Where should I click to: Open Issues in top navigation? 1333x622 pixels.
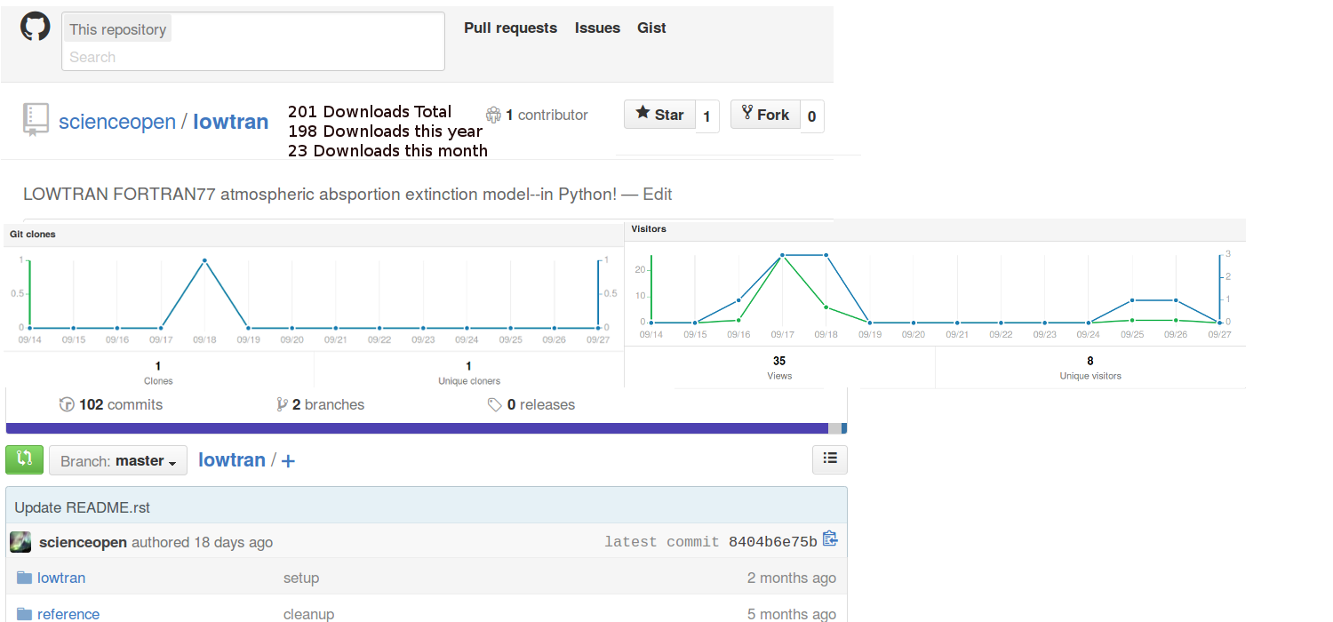pos(597,28)
